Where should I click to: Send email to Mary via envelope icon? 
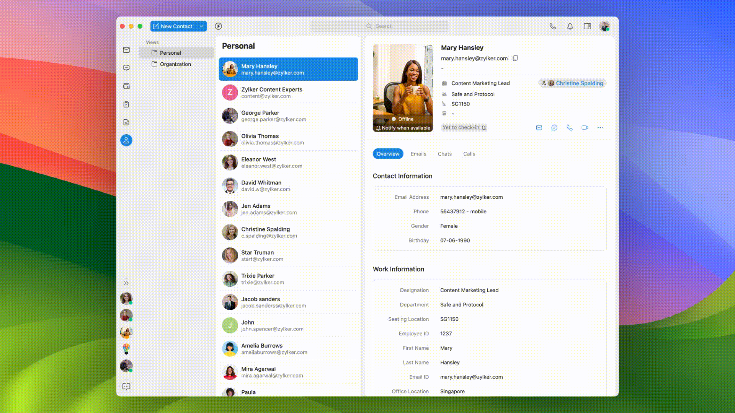point(539,128)
